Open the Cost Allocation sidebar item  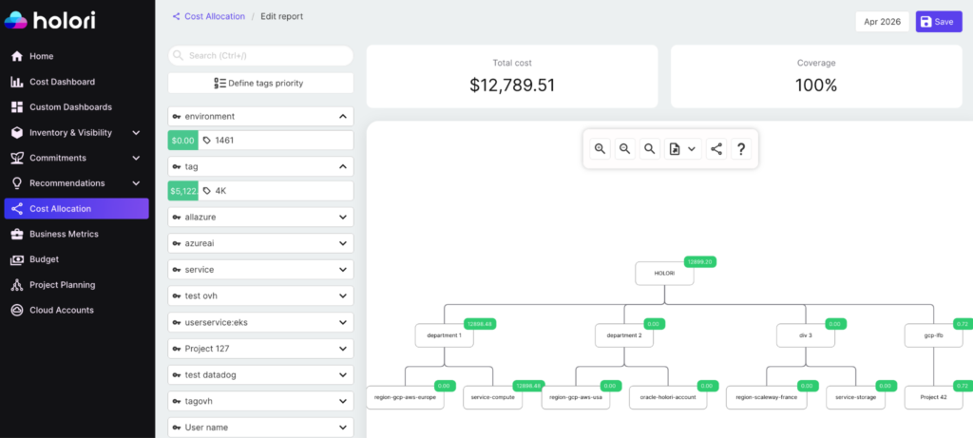76,208
